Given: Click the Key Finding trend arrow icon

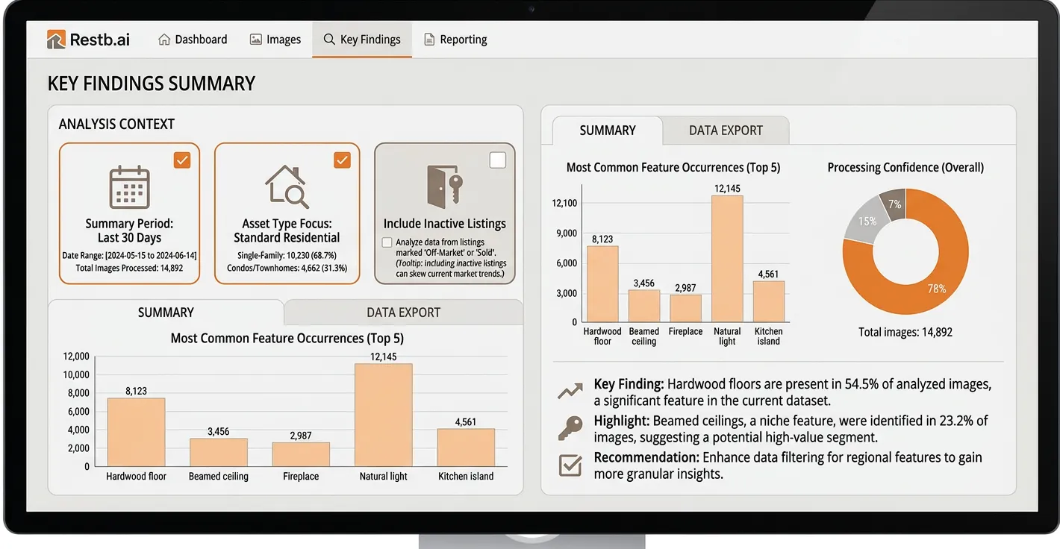Looking at the screenshot, I should coord(570,389).
